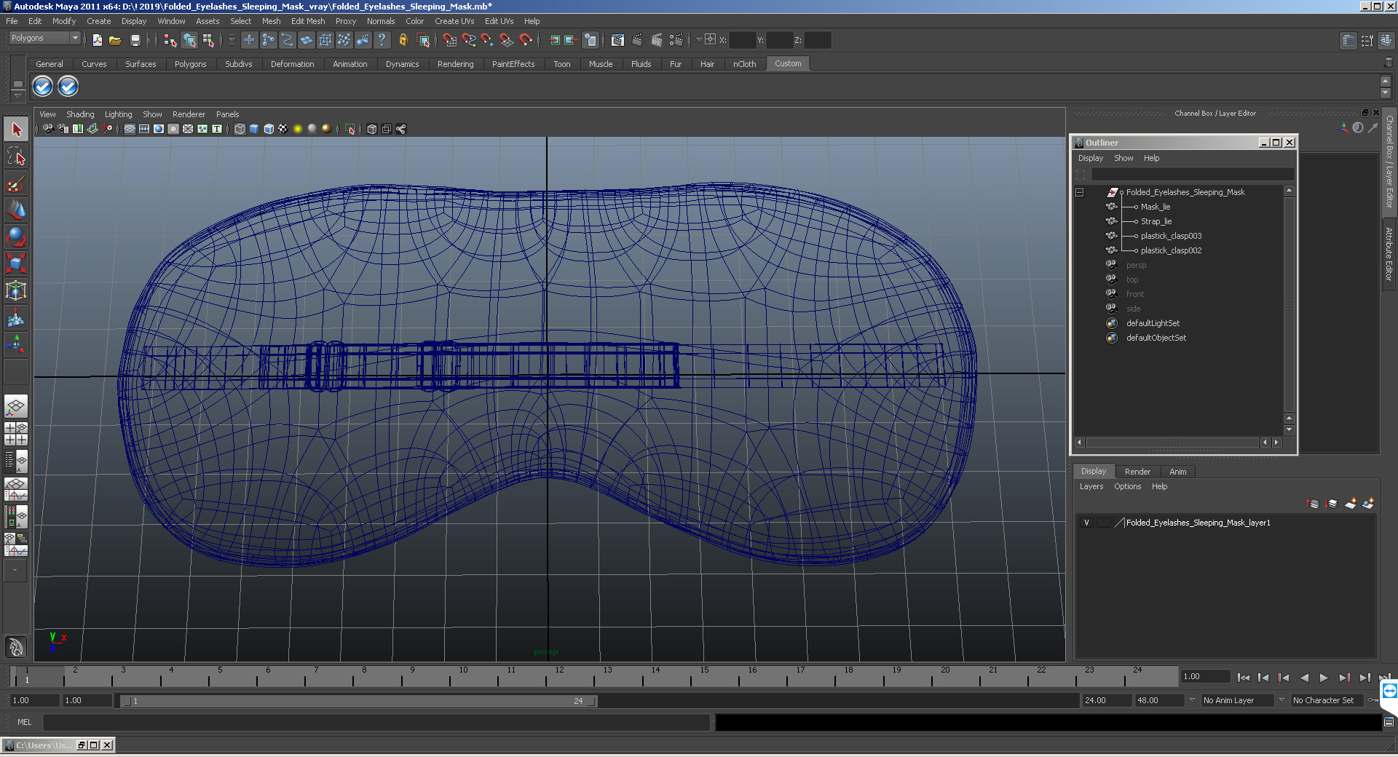Play animation forwards
Viewport: 1398px width, 757px height.
pos(1324,678)
